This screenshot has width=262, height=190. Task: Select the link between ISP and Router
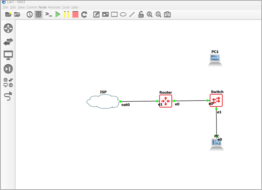[139, 101]
